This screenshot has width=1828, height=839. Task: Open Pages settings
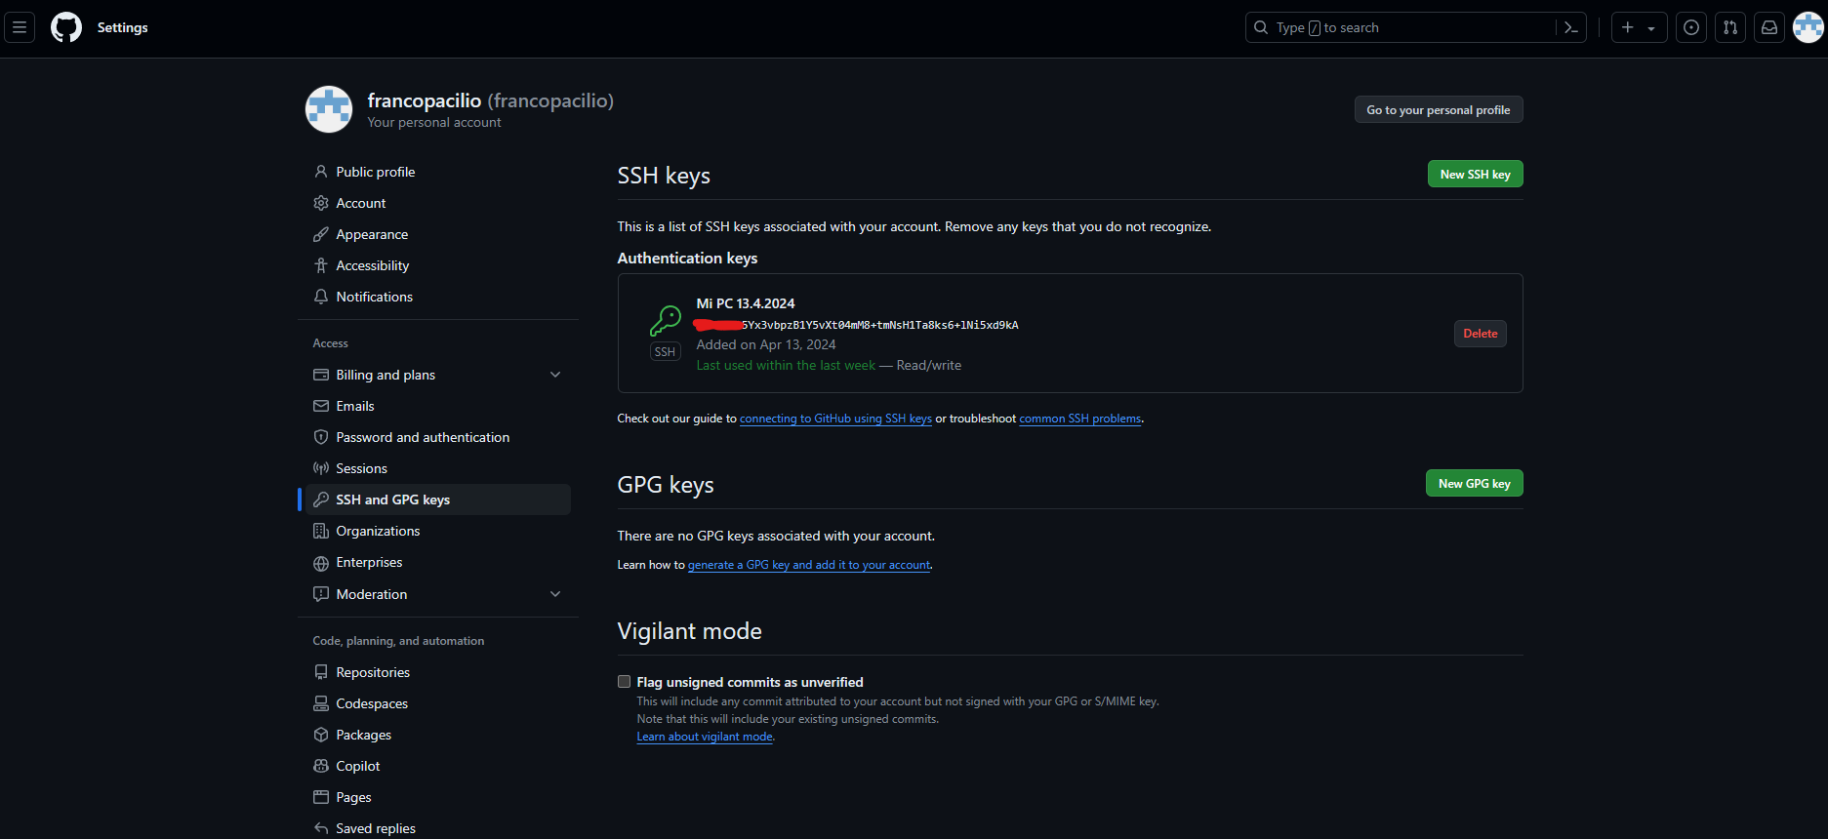[438, 797]
